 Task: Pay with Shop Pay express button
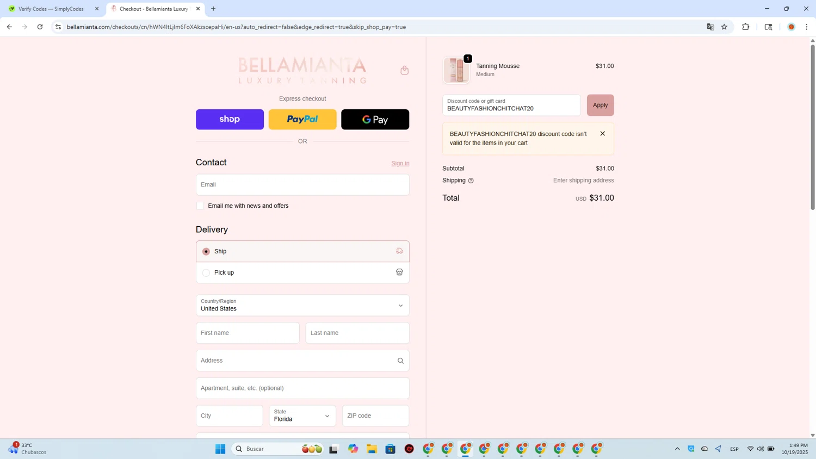(x=230, y=119)
